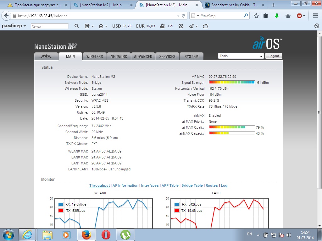The width and height of the screenshot is (322, 241).
Task: Show the ARP Table monitor link
Action: (170, 185)
